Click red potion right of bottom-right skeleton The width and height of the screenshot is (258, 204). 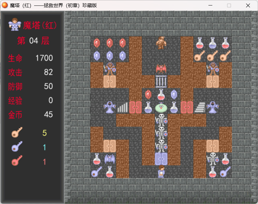pyautogui.click(x=225, y=159)
